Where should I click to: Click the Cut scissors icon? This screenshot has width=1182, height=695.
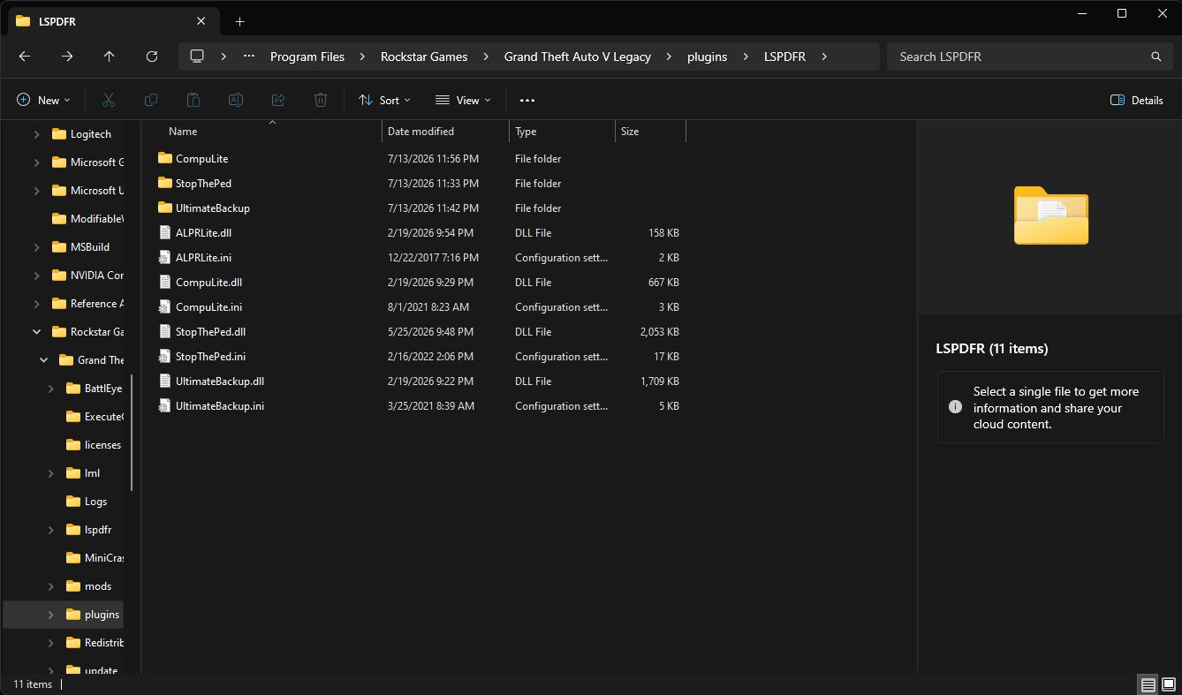(x=109, y=100)
